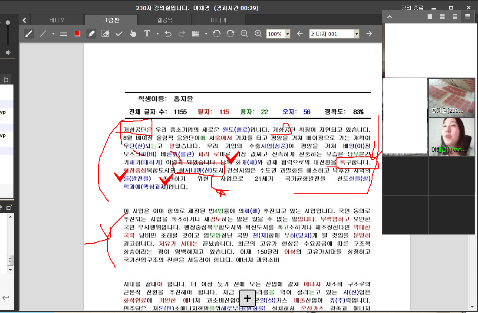
Task: Zoom in with the plus magnifier
Action: (258, 34)
